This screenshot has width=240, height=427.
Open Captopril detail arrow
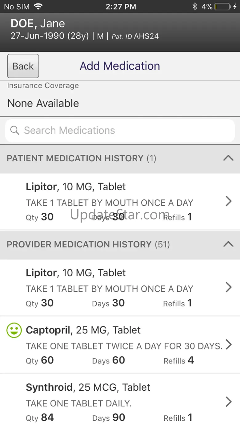(229, 344)
